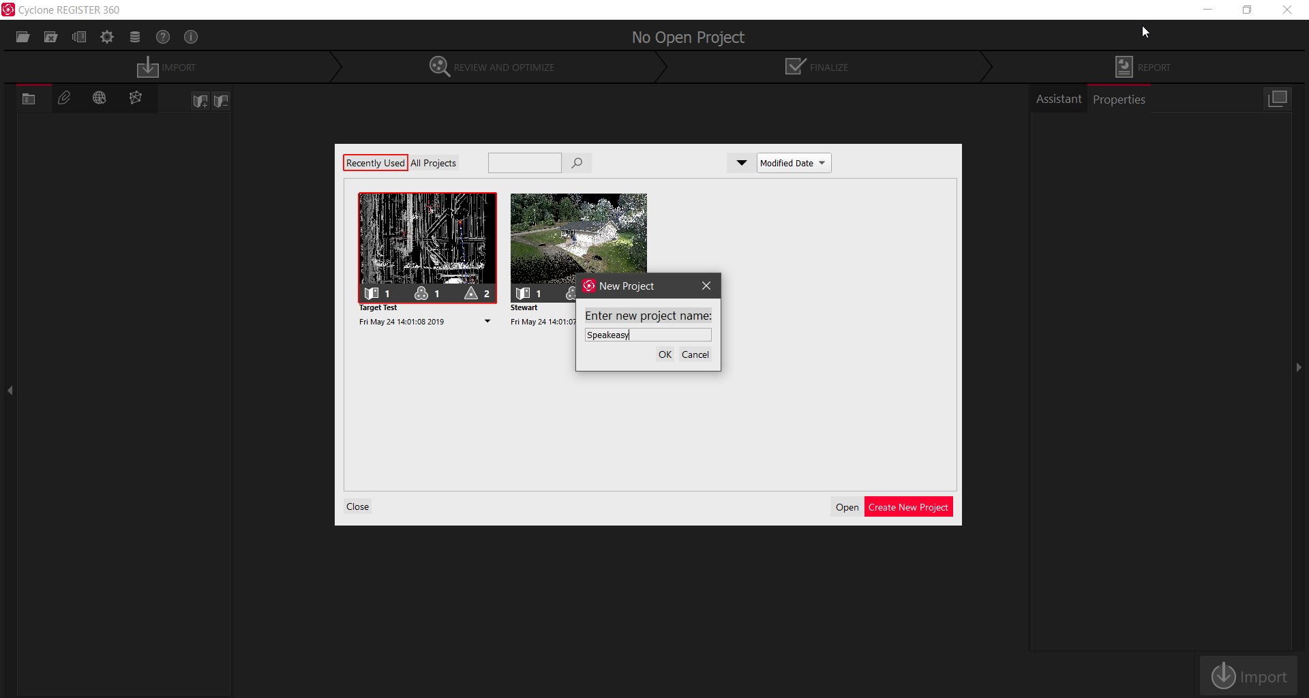Screen dimensions: 1309x698
Task: Click the Cyclone logo in New Project dialog
Action: [x=589, y=286]
